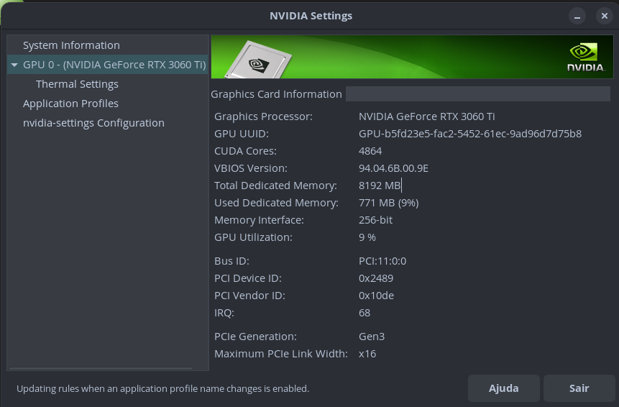
Task: Select GPU 0 - NVIDIA GeForce RTX 3060 Ti
Action: (114, 65)
